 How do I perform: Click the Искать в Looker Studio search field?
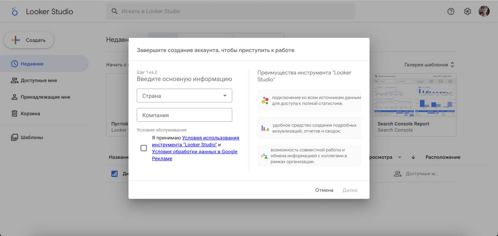coord(231,11)
